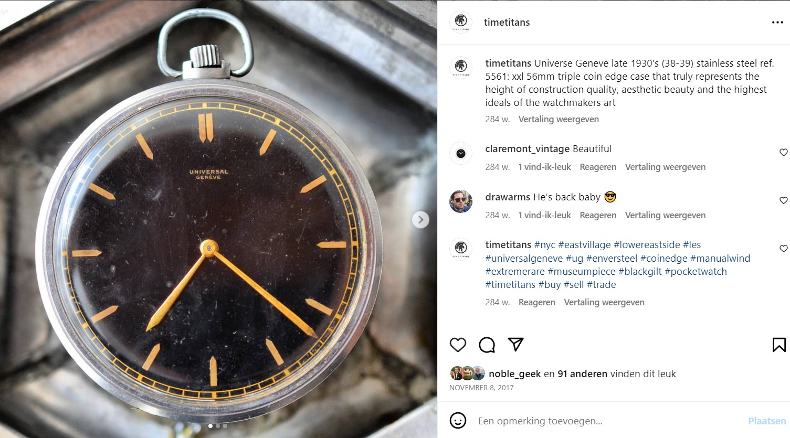Open the timetitans profile avatar in the header
Viewport: 790px width, 438px height.
461,22
